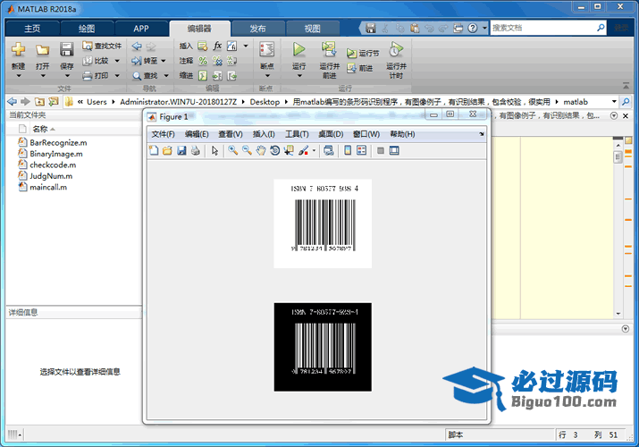This screenshot has width=639, height=447.
Task: Open the Brush tool color dropdown arrow
Action: (x=314, y=151)
